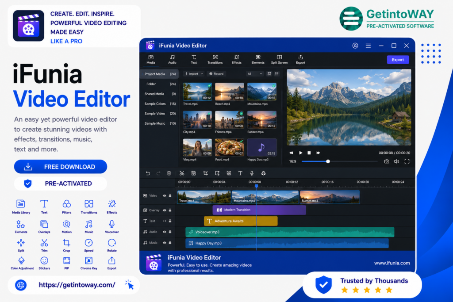The height and width of the screenshot is (302, 453).
Task: Lock the Video track
Action: pos(170,196)
